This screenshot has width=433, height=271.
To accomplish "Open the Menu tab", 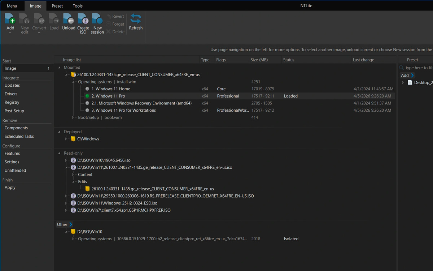I will pyautogui.click(x=12, y=6).
